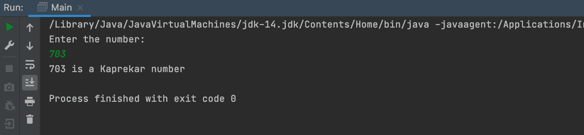Image resolution: width=584 pixels, height=135 pixels.
Task: Toggle soft-wrap for console output
Action: point(30,64)
